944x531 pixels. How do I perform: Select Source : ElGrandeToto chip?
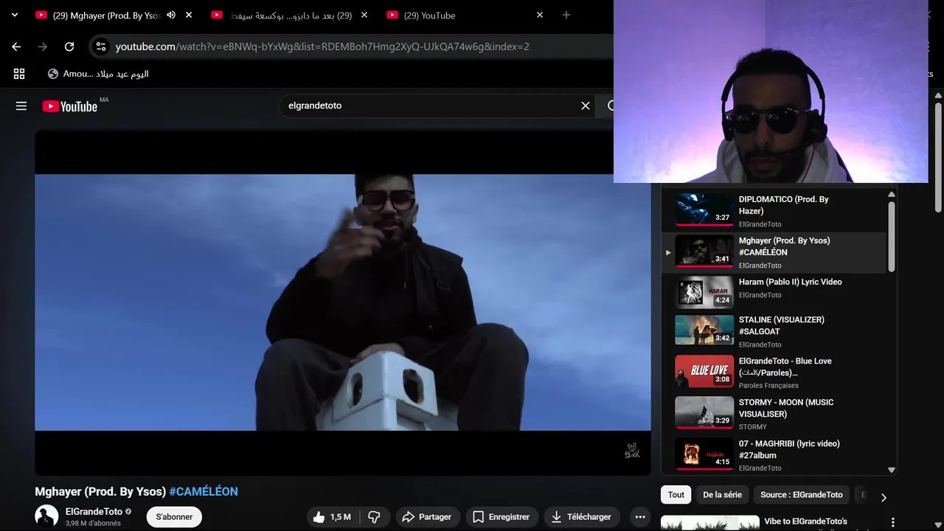click(x=802, y=495)
